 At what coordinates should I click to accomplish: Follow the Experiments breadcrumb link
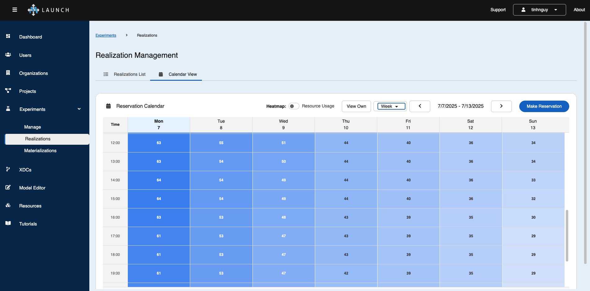(x=106, y=35)
